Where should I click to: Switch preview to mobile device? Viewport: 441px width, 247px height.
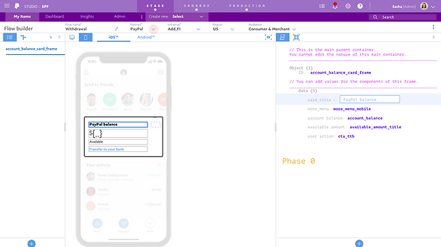(x=86, y=37)
